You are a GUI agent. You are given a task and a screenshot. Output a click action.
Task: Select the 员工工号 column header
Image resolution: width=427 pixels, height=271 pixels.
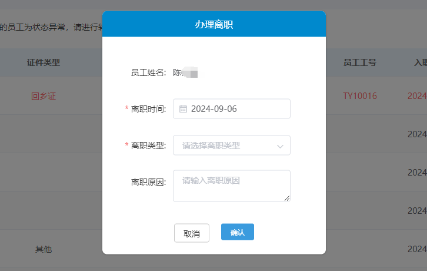(359, 62)
